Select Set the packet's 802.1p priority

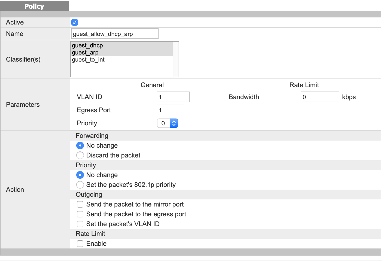[x=80, y=185]
